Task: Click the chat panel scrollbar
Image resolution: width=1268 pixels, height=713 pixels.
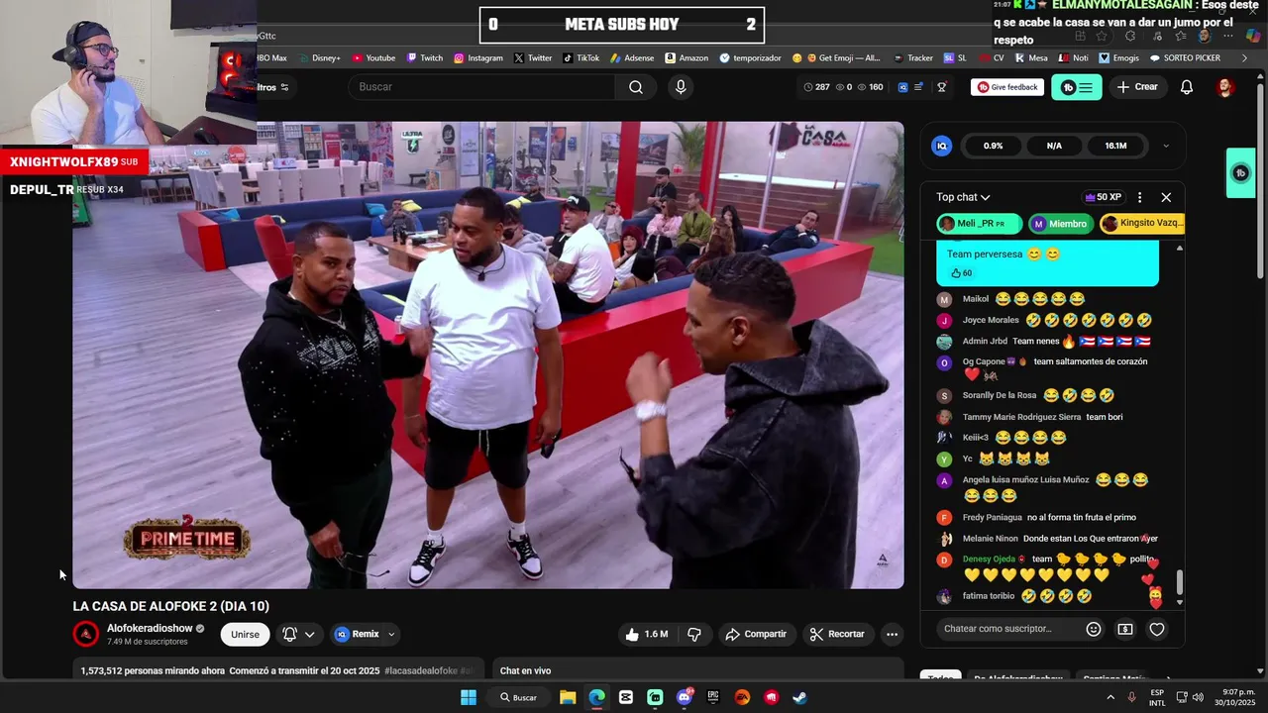Action: tap(1179, 582)
